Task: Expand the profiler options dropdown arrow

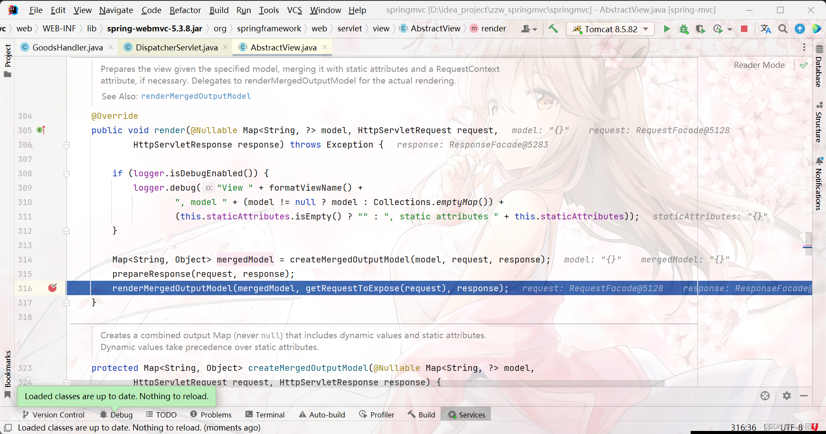Action: coord(730,30)
